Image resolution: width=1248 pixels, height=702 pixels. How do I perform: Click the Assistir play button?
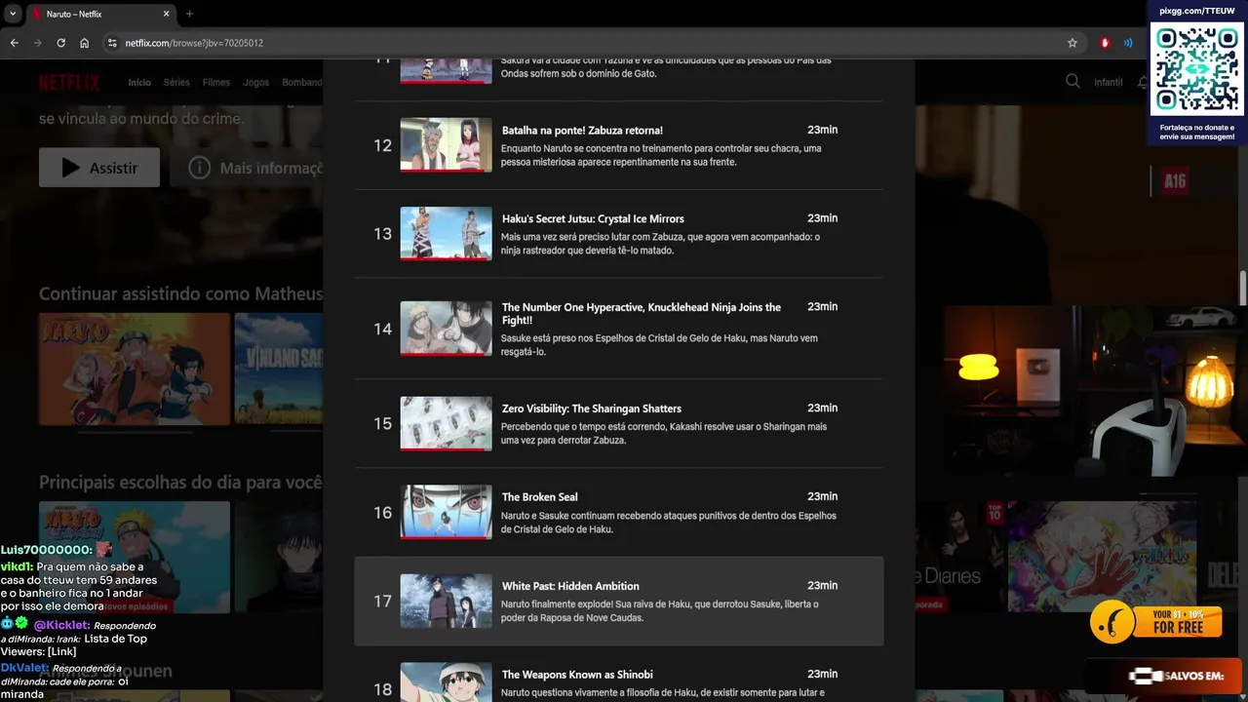pyautogui.click(x=99, y=168)
